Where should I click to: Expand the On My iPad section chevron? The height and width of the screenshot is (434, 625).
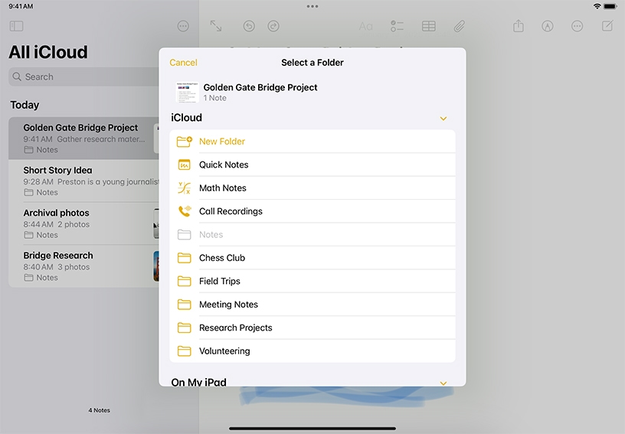click(x=443, y=382)
